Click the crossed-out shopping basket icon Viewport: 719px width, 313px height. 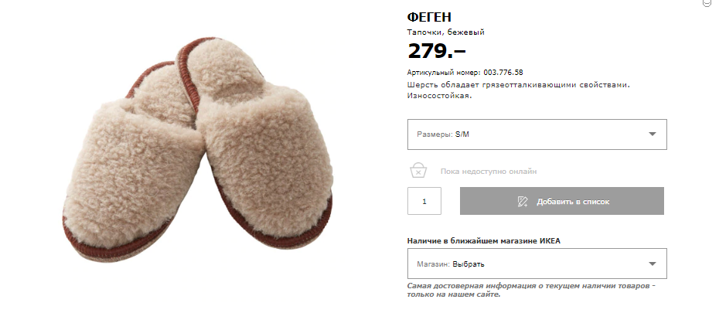point(418,170)
